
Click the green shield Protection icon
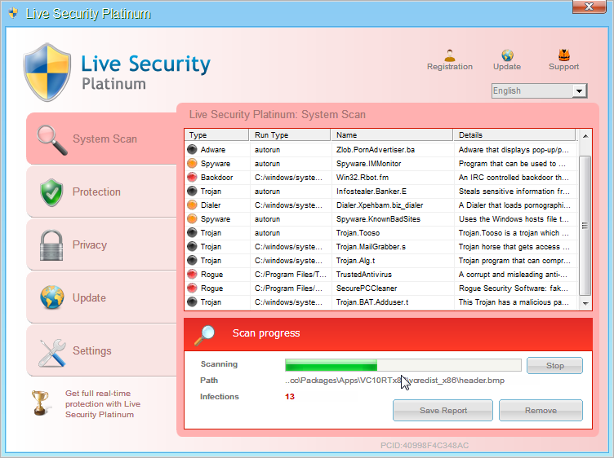pos(51,192)
